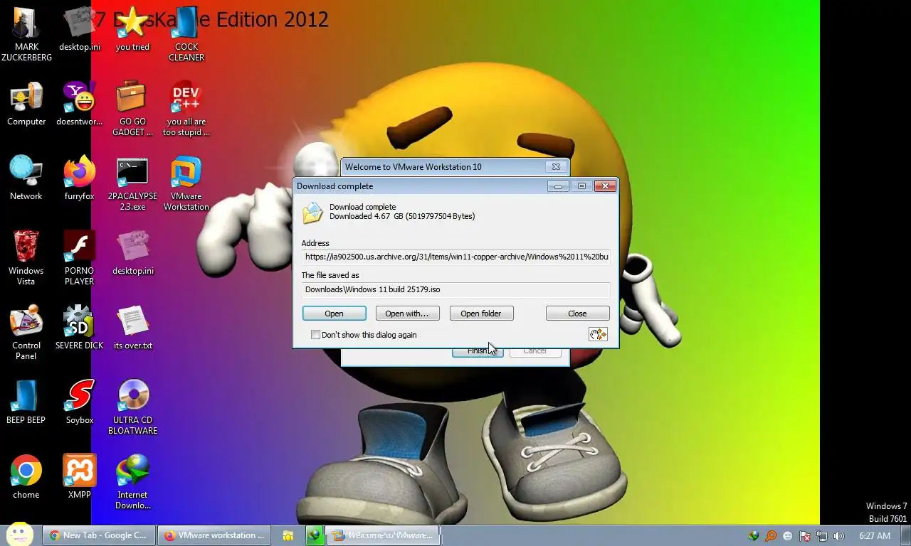This screenshot has width=911, height=546.
Task: Click the 'Open folder' button
Action: coord(481,314)
